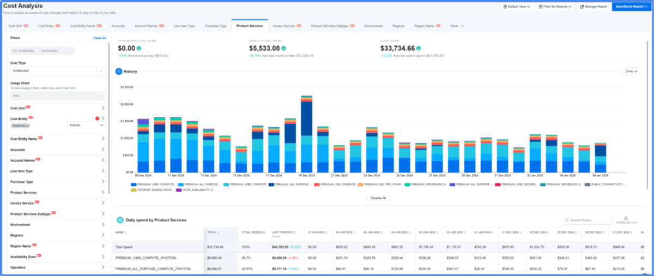Click the info icon next to $5,533.08
Screen dimensions: 654x276
point(283,48)
